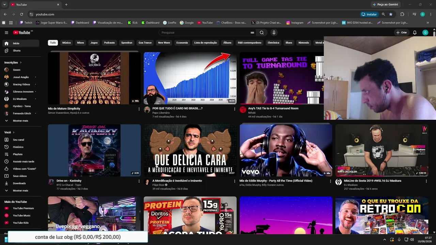
Task: Open the on-screen keyboard in search box
Action: [252, 33]
